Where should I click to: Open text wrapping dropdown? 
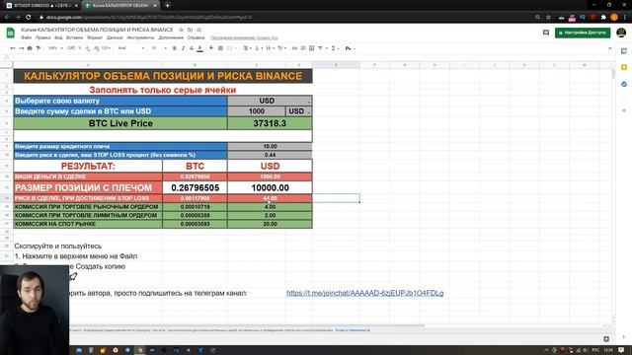tap(270, 48)
